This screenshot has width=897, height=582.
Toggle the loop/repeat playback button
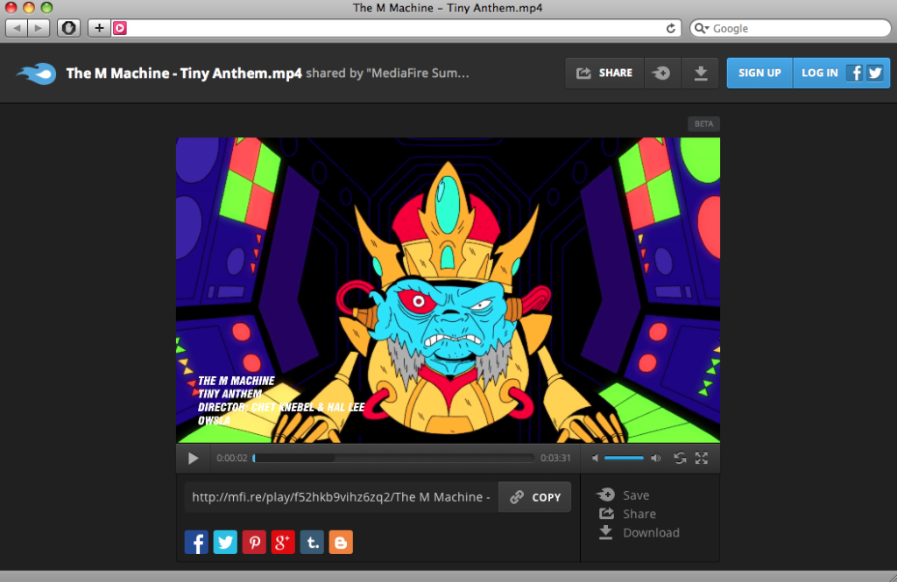(680, 458)
